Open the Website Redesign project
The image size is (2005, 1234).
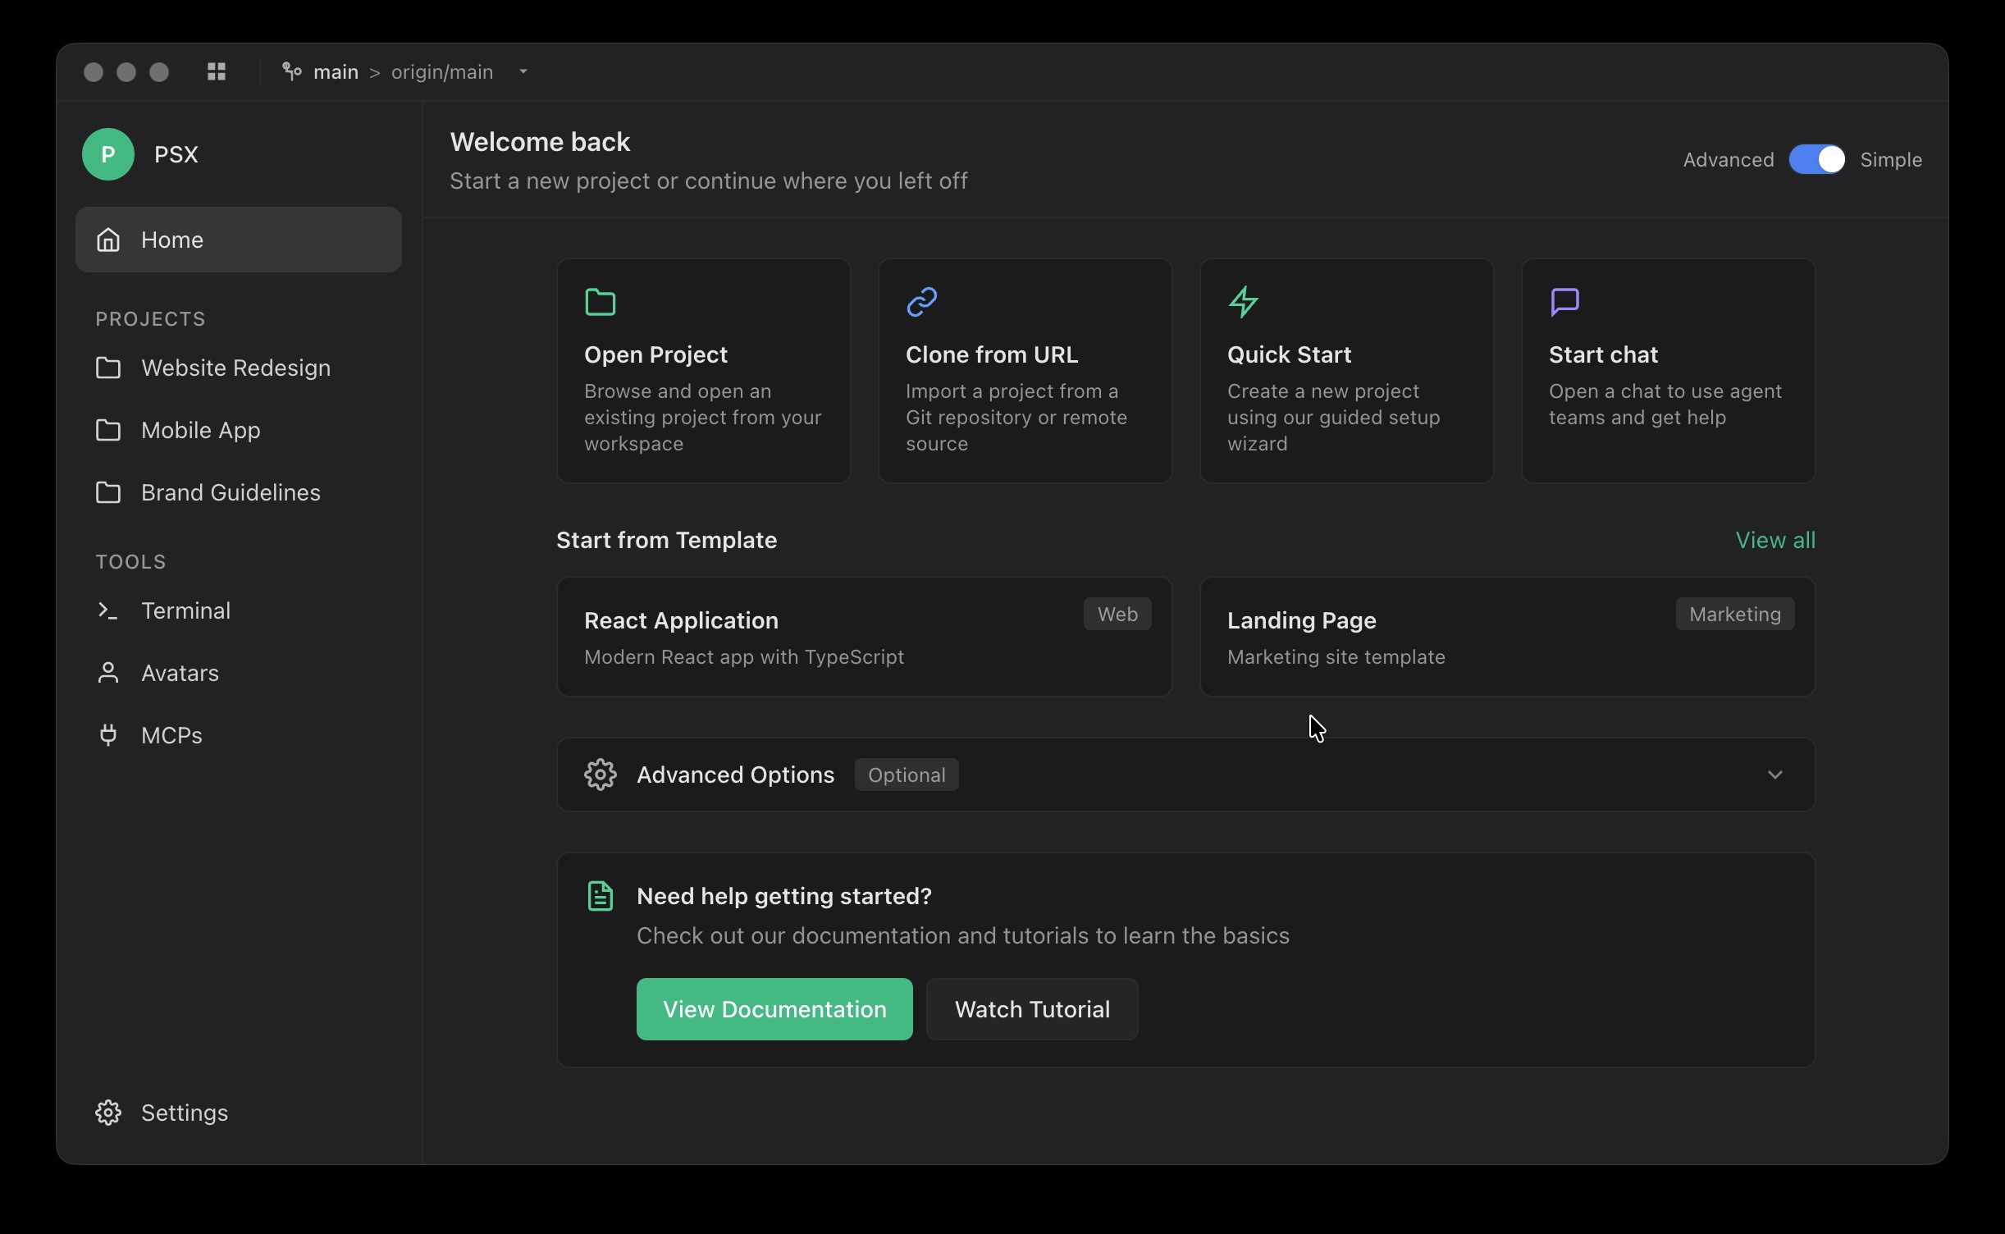(235, 368)
